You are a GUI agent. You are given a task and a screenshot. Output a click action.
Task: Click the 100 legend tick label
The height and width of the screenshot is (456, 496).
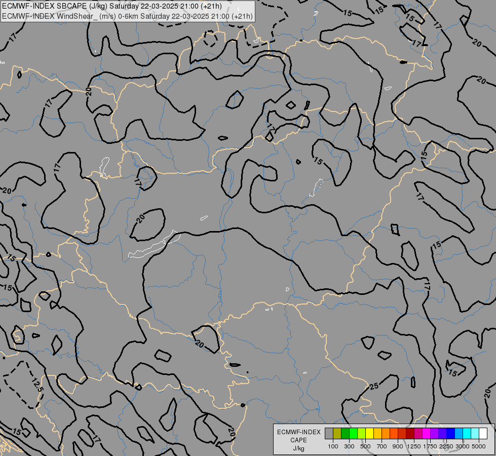[333, 446]
